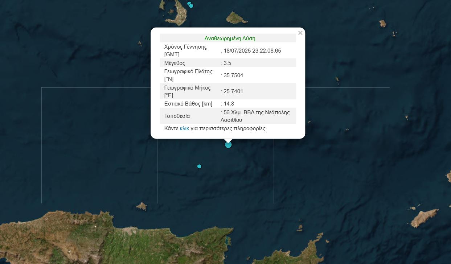Select the small earthquake marker southwest of the popup
451x264 pixels.
[199, 166]
